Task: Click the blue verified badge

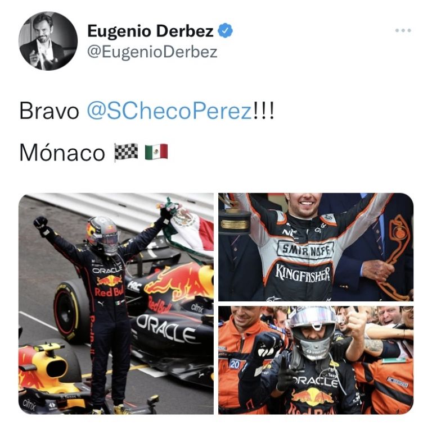Action: click(x=225, y=30)
